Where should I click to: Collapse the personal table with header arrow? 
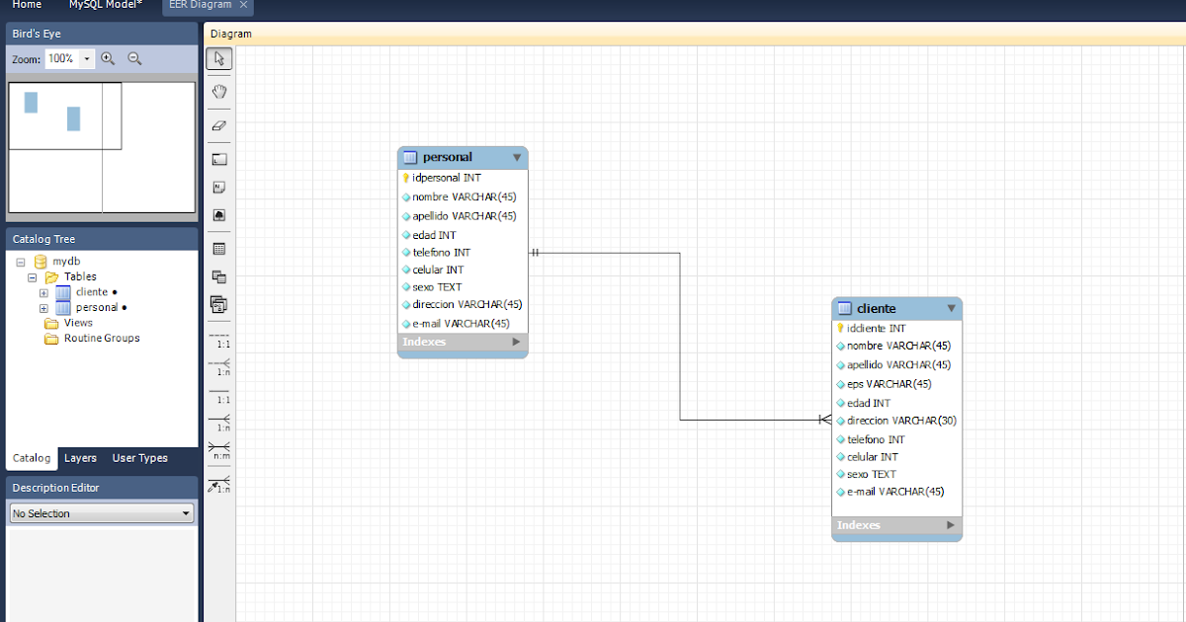(517, 157)
